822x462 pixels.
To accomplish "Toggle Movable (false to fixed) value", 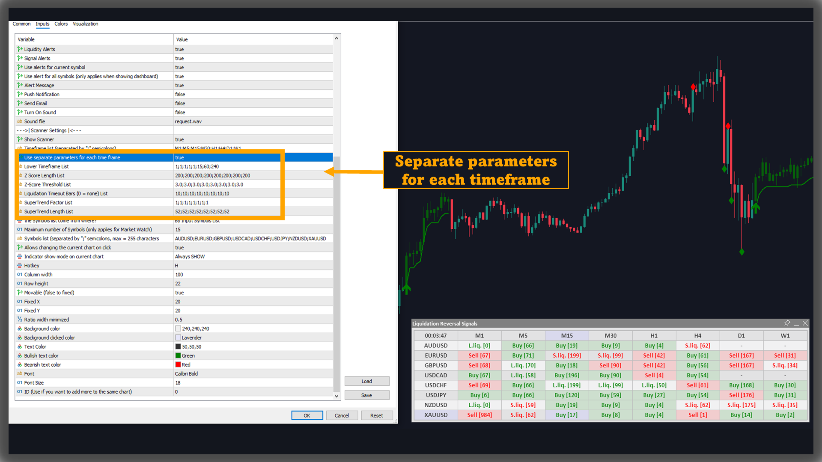I will point(179,293).
